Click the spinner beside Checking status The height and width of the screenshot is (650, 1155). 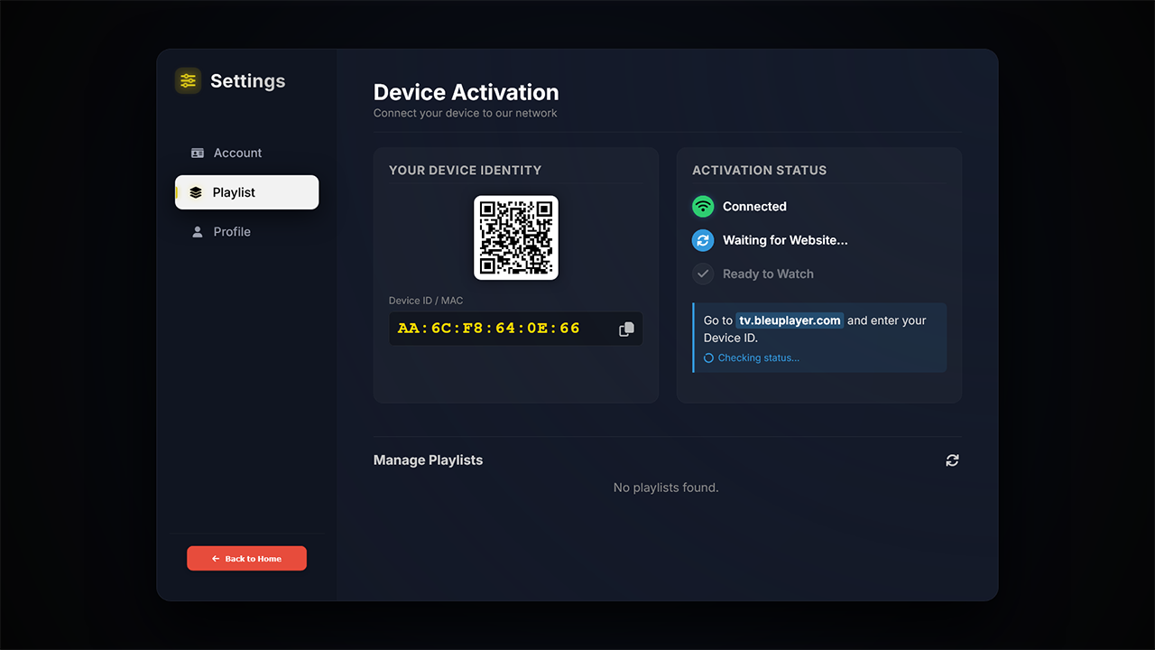(x=708, y=357)
